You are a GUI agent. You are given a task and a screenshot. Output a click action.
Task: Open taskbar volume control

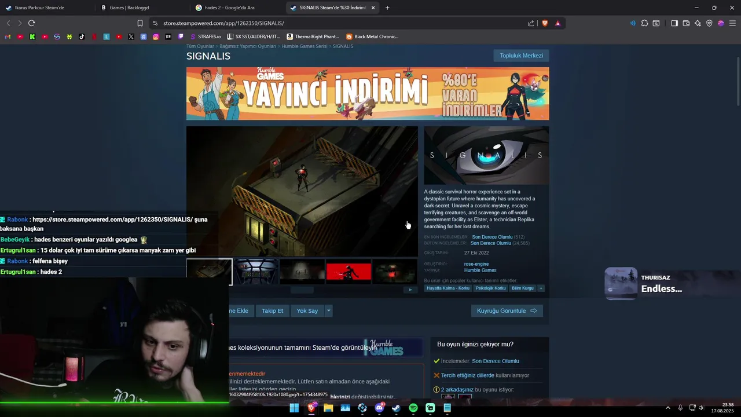[701, 408]
